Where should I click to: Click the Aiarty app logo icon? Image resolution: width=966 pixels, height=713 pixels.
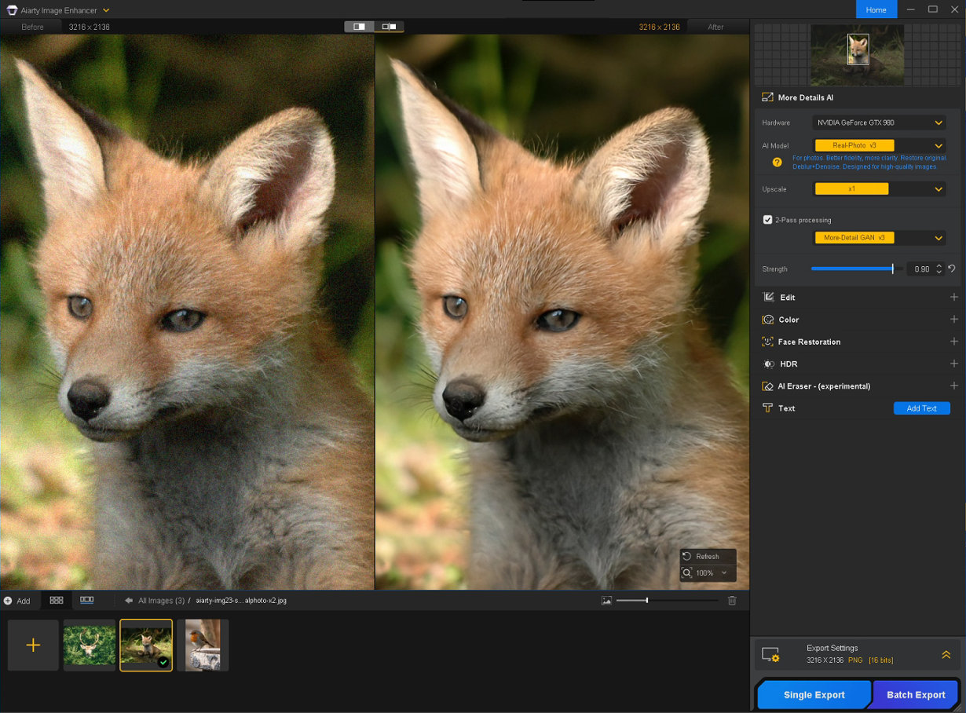[12, 10]
